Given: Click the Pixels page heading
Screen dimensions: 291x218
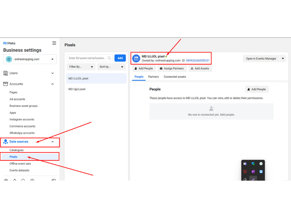Looking at the screenshot, I should 70,45.
